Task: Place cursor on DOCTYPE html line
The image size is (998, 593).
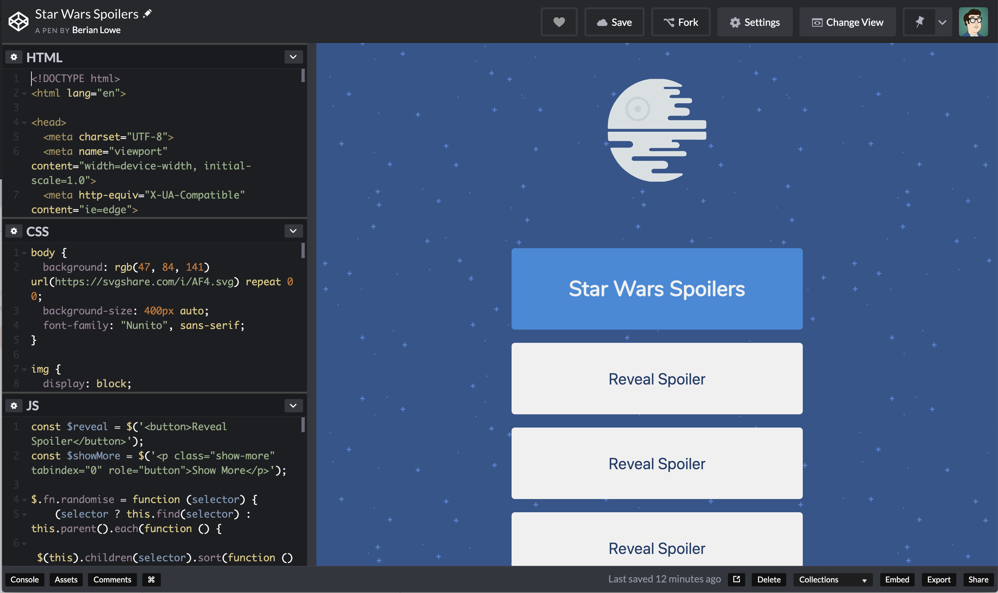Action: pyautogui.click(x=76, y=78)
